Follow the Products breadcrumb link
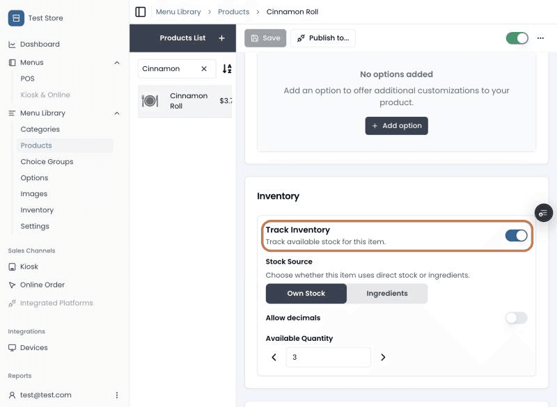The height and width of the screenshot is (407, 557). pyautogui.click(x=234, y=12)
